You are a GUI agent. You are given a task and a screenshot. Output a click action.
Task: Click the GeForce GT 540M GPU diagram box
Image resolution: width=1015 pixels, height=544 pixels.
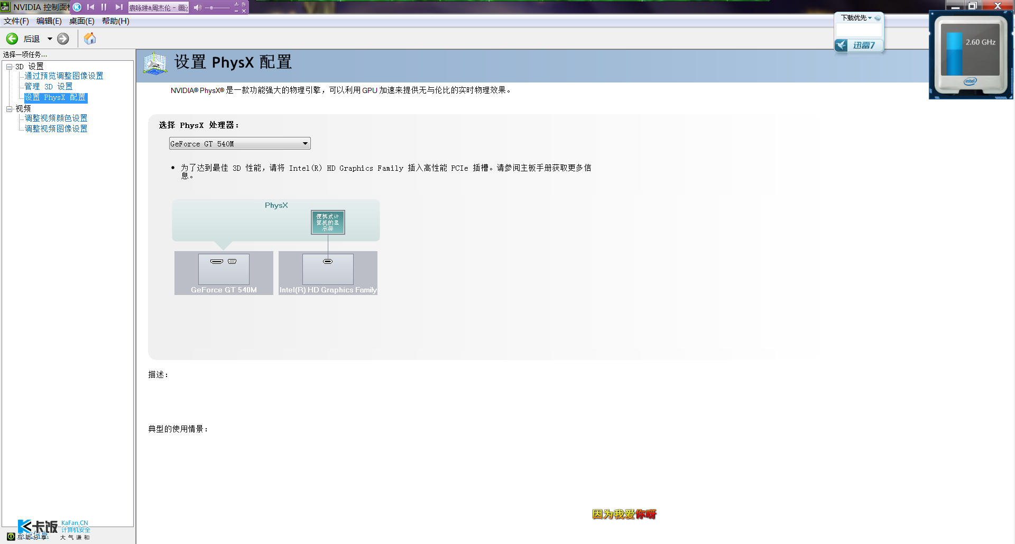click(x=224, y=273)
